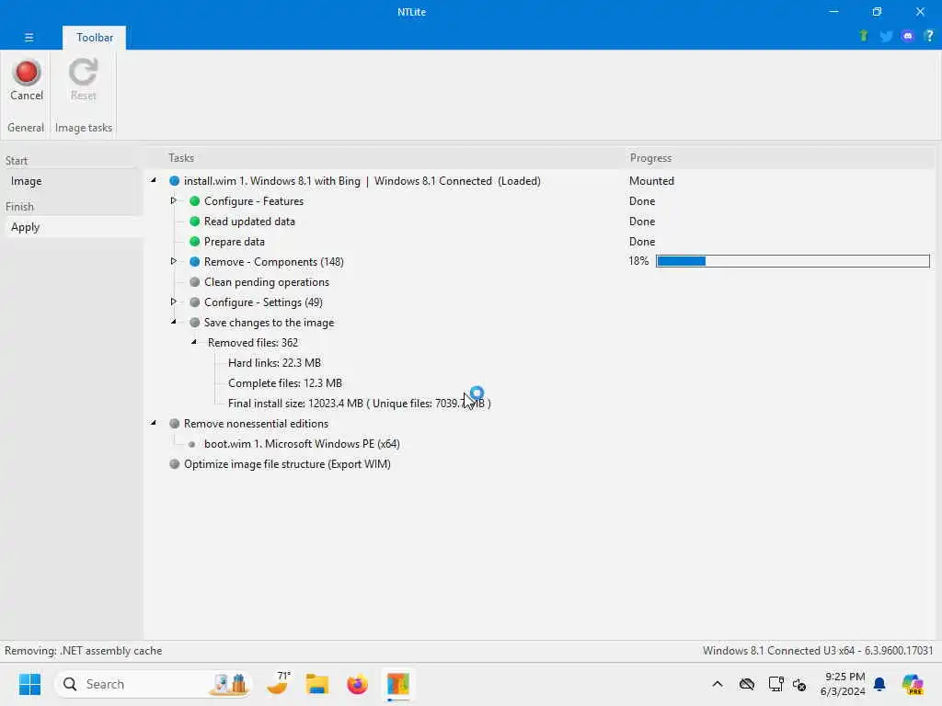Collapse Save changes to the image node
This screenshot has height=706, width=942.
tap(174, 322)
